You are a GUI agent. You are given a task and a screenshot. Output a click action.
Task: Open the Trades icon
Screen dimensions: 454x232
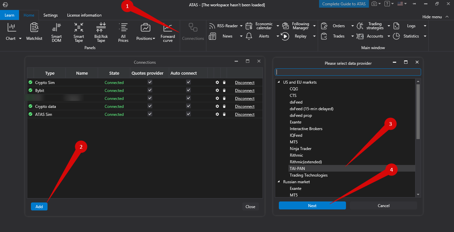tap(324, 36)
